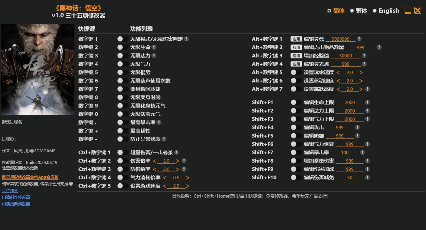Viewport: 426px width, 230px height.
Task: Click info icon next to 无限生命
Action: tap(154, 47)
